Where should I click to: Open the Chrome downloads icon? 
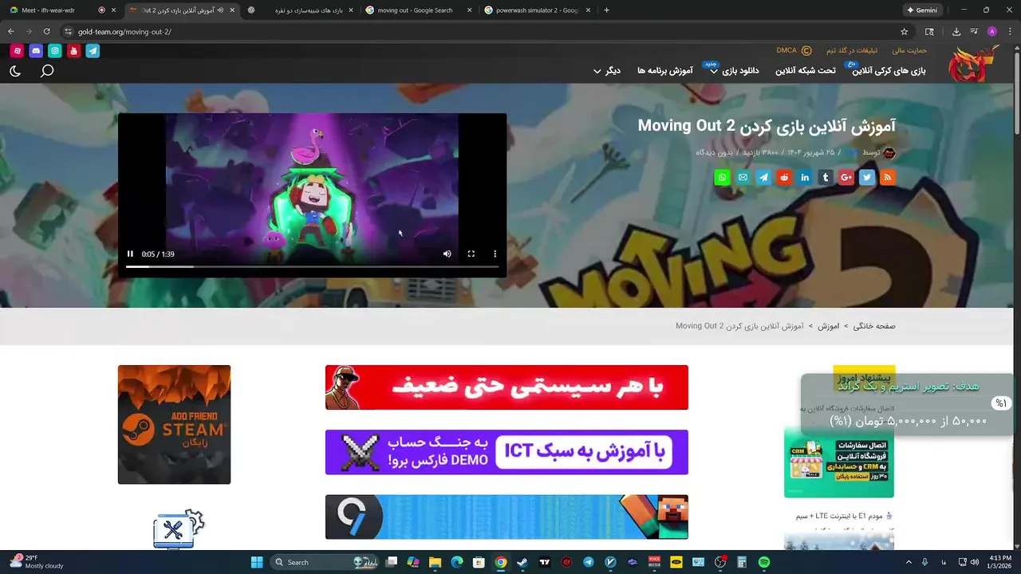point(956,32)
